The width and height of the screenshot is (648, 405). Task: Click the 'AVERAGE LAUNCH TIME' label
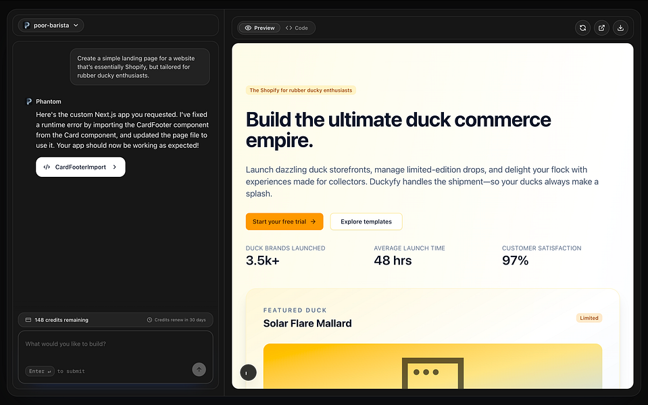[x=409, y=248]
